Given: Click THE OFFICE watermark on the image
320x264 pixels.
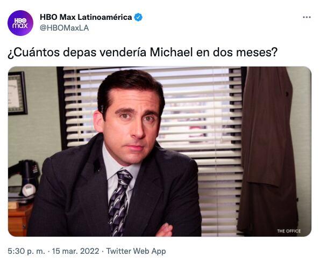Looking at the screenshot, I should pyautogui.click(x=289, y=231).
